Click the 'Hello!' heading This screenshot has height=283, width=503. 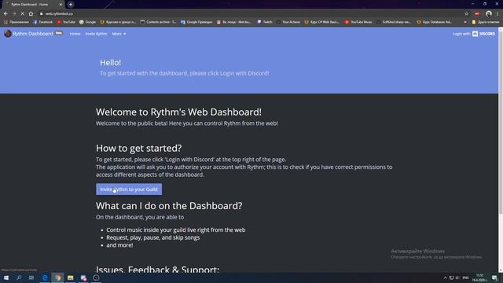pos(110,63)
